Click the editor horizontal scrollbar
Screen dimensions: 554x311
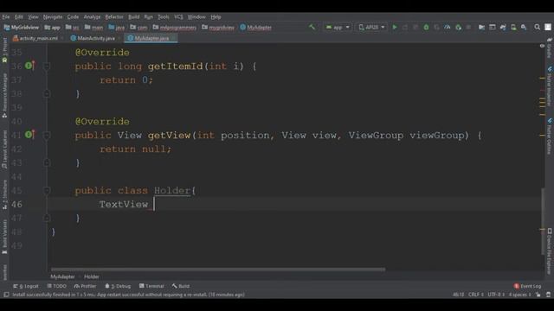pos(218,270)
